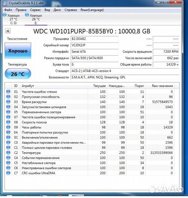Select Неисправимые ошибки секторов text

pos(46,168)
